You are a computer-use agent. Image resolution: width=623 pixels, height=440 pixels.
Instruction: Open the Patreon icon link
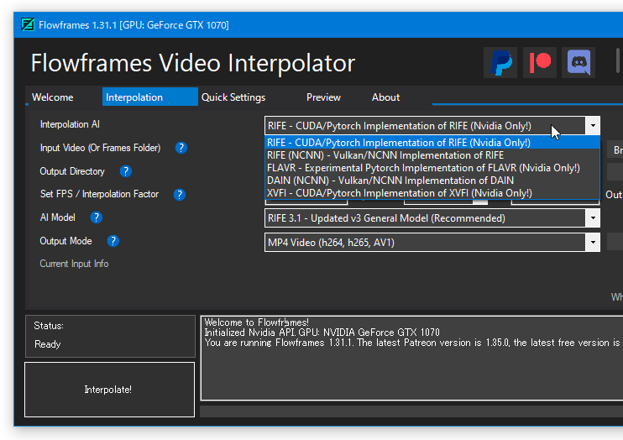click(x=540, y=63)
